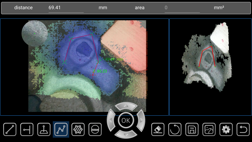This screenshot has height=142, width=252.
Task: Click the distance value field showing 69.41
Action: (x=66, y=7)
